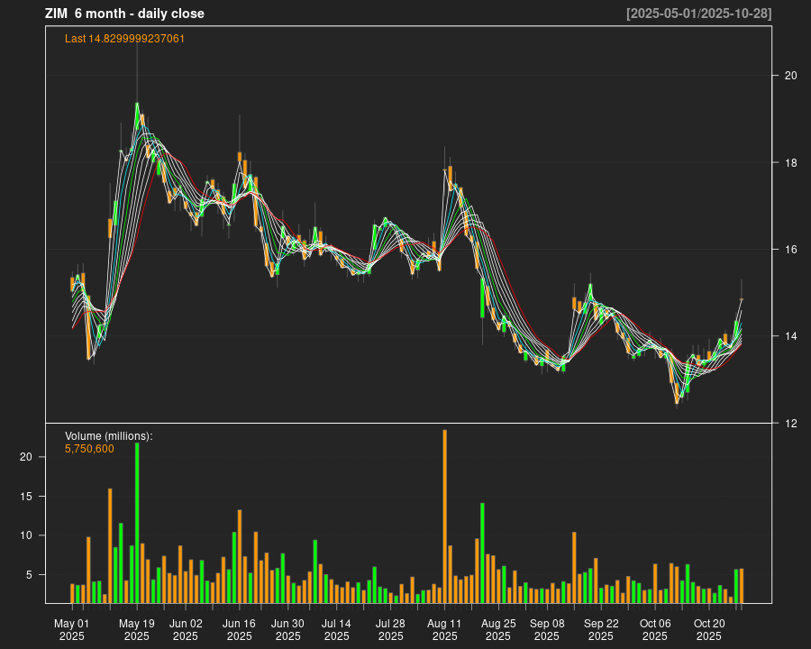Select the 5,750,600 volume value
The height and width of the screenshot is (649, 811).
coord(89,449)
